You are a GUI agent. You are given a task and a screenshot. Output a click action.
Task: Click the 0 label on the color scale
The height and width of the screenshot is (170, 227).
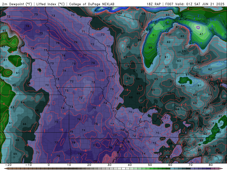(x=49, y=165)
